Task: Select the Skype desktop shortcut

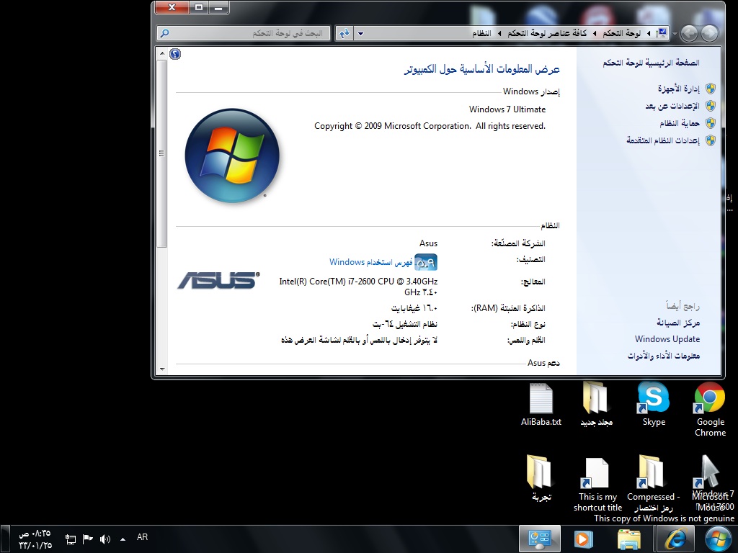Action: pos(654,405)
